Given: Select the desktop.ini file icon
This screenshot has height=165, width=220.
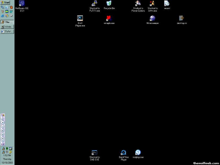Looking at the screenshot, I should (182, 18).
